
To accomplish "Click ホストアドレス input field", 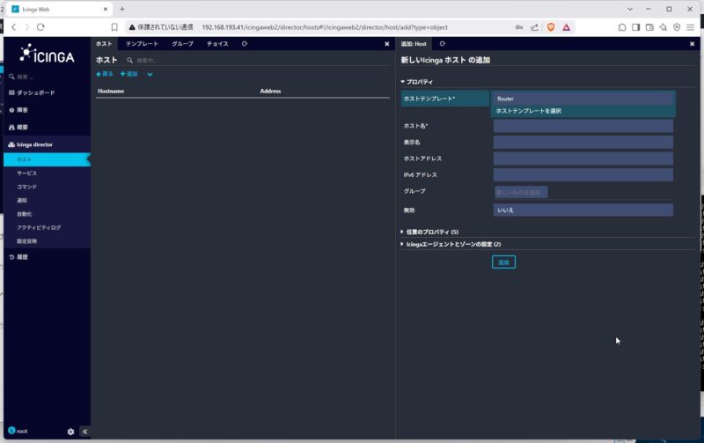I will (583, 159).
